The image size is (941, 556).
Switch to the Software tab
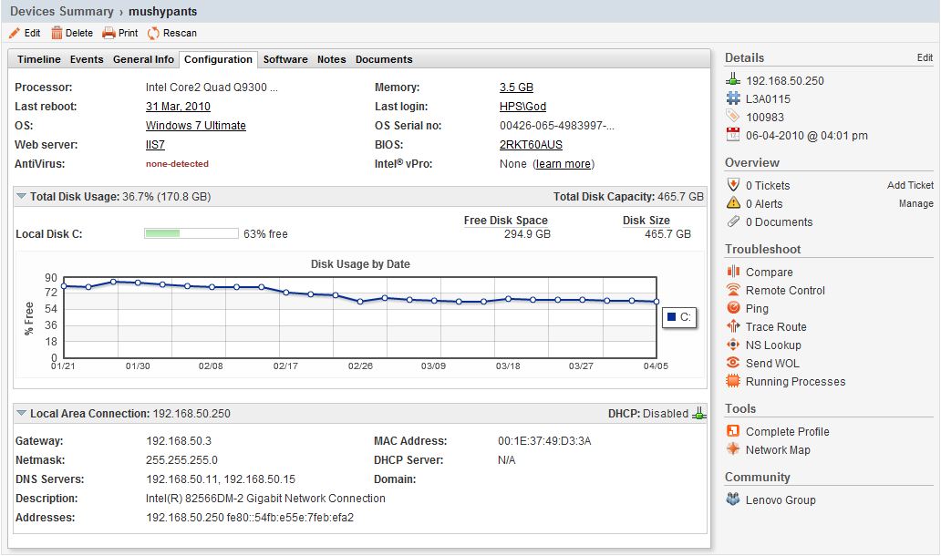[x=285, y=59]
